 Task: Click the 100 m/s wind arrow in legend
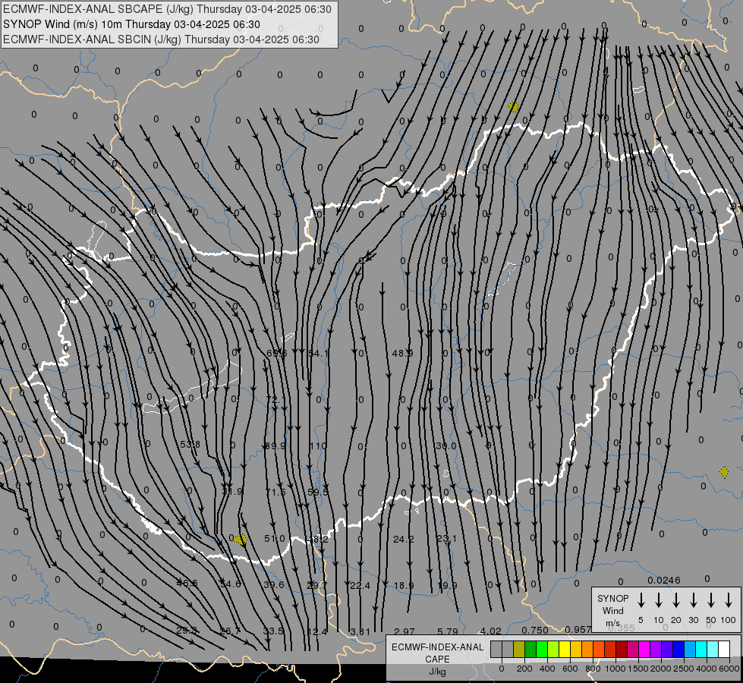729,600
